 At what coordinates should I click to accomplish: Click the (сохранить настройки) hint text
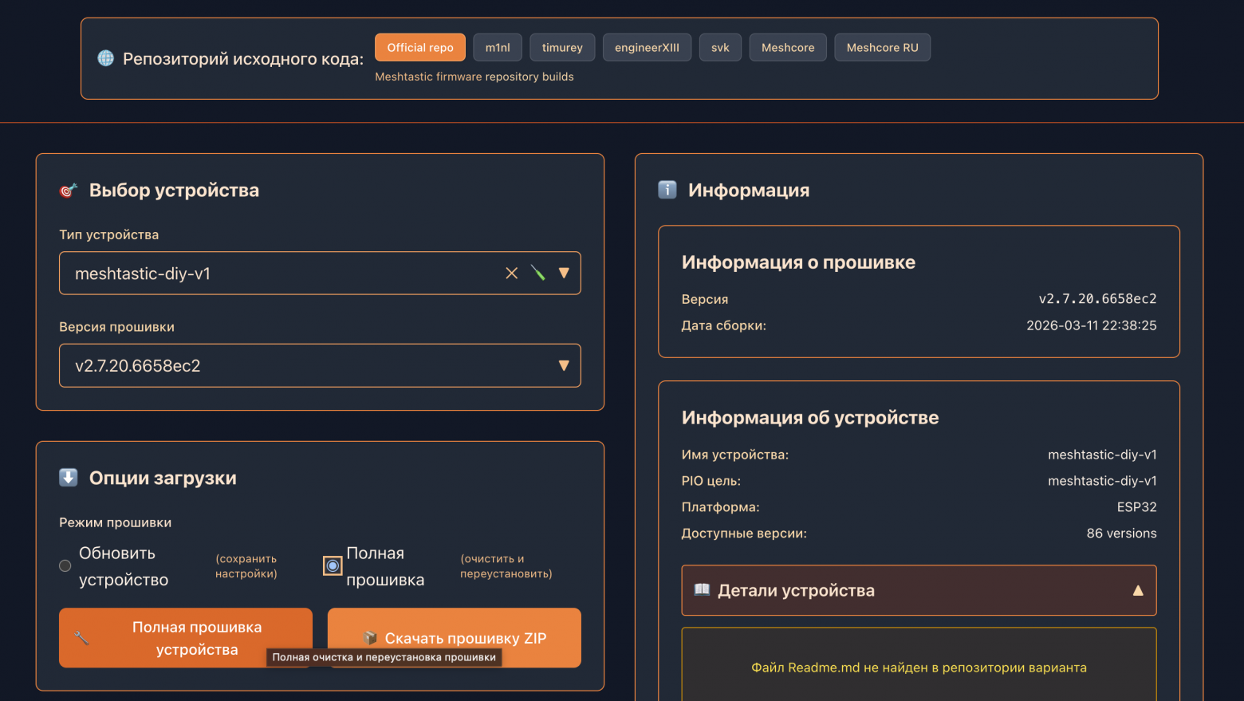tap(246, 566)
